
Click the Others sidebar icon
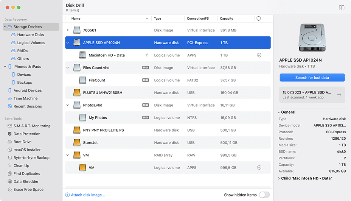coord(14,59)
